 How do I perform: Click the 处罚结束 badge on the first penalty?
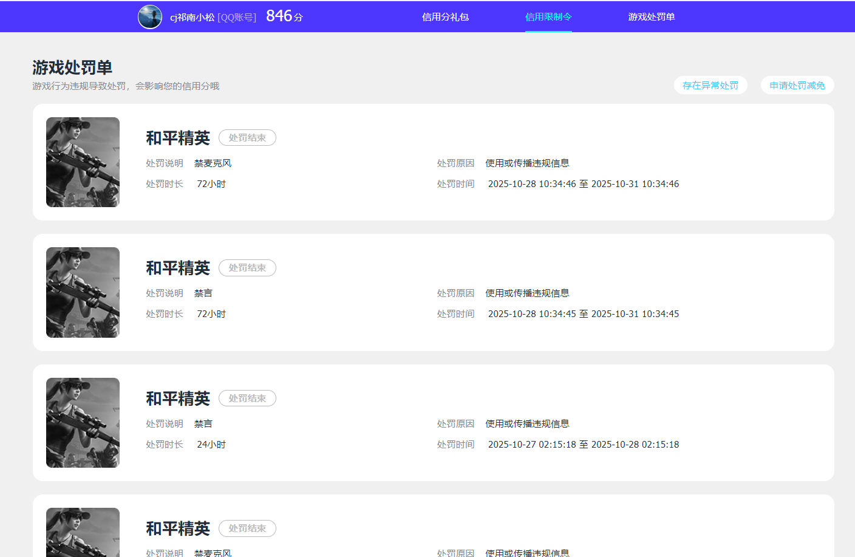pyautogui.click(x=247, y=137)
